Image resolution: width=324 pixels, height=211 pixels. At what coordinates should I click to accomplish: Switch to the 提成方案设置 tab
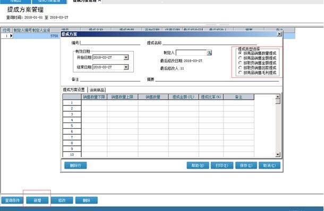pyautogui.click(x=74, y=90)
